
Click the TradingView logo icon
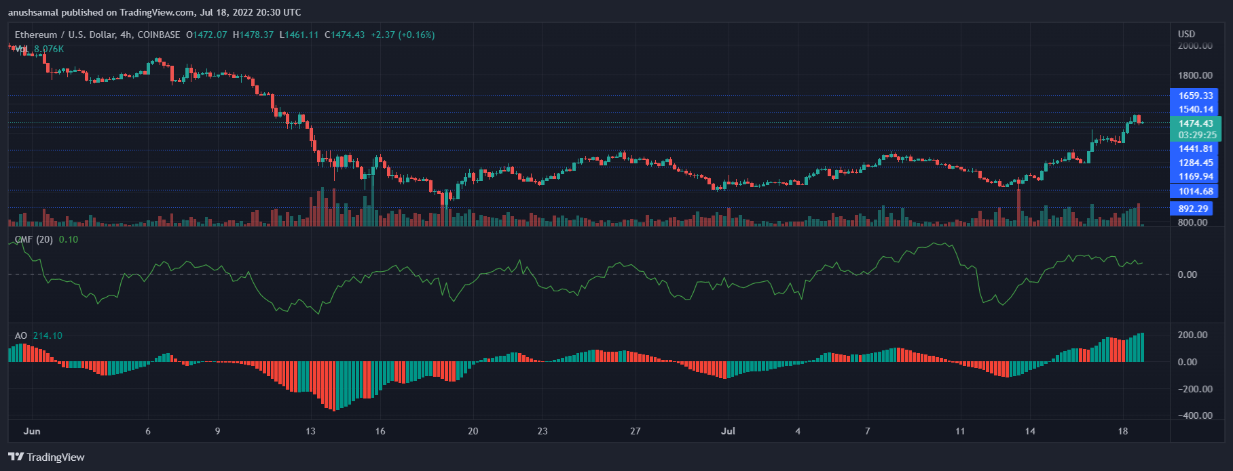(x=16, y=457)
